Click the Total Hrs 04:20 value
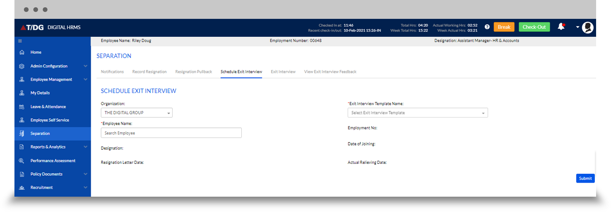 pos(423,25)
